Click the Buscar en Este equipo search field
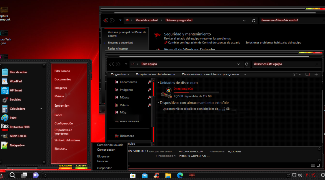Screen dimensions: 325x180 (x=283, y=64)
